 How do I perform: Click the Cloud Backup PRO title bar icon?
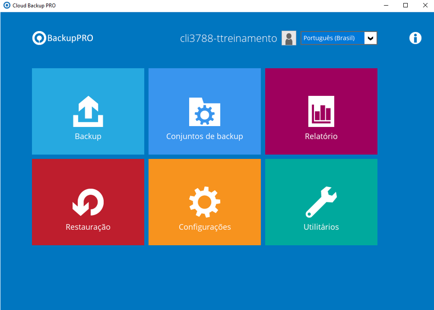coord(7,6)
